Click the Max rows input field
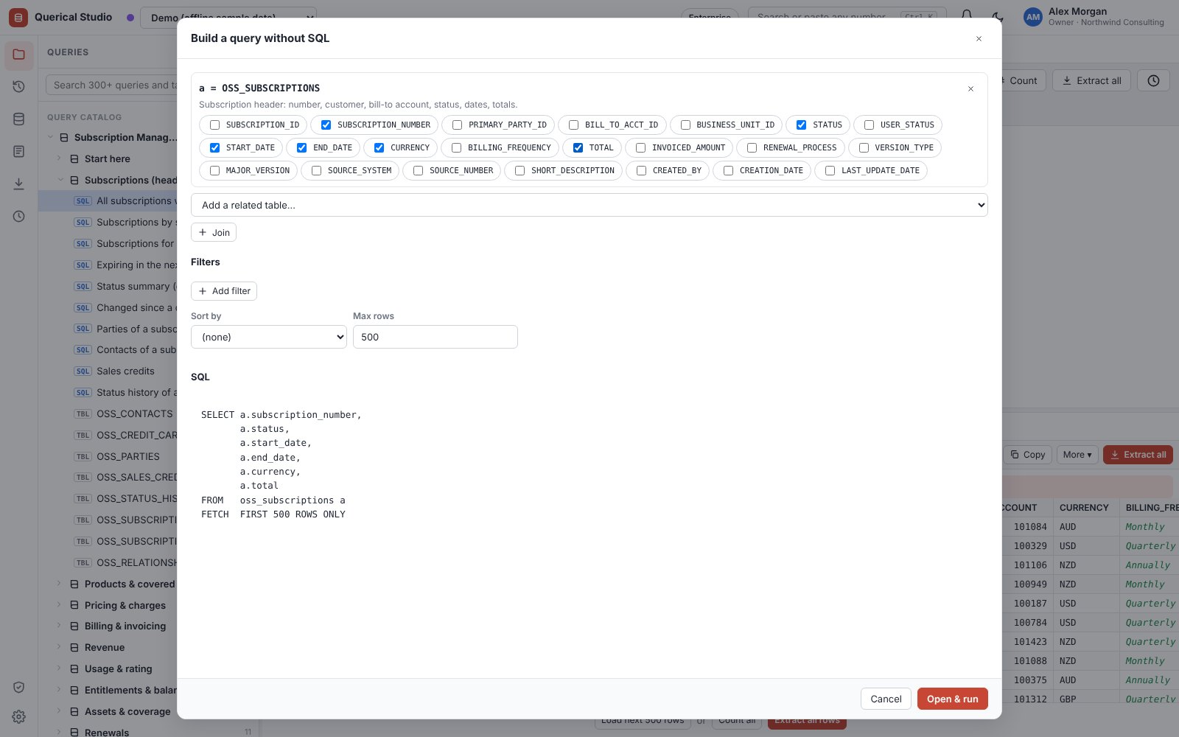 (435, 337)
